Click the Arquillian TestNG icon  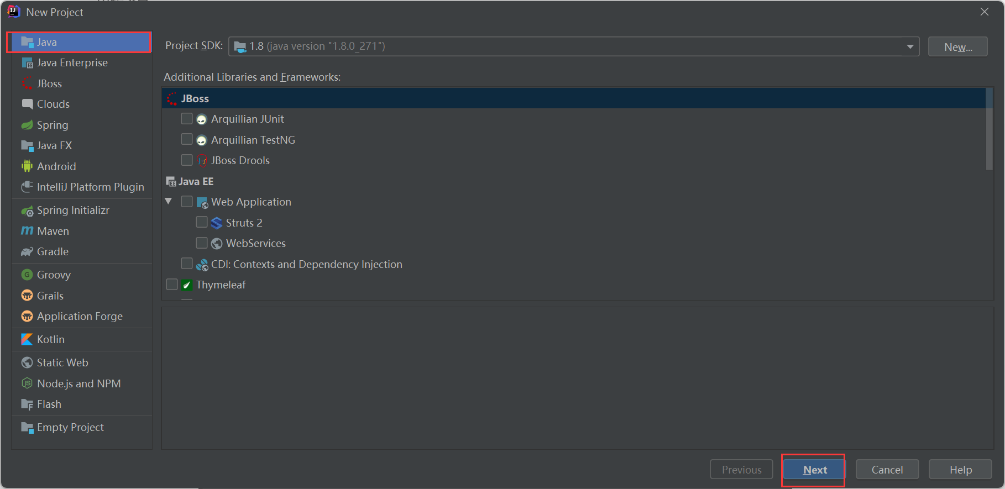[x=202, y=140]
